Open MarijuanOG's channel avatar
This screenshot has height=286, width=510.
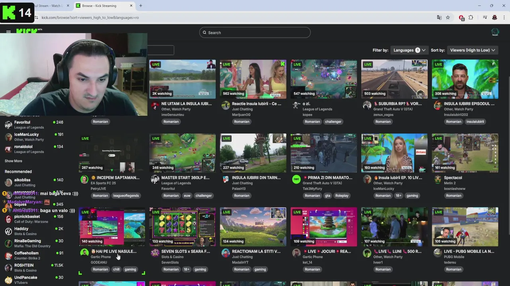pyautogui.click(x=226, y=105)
